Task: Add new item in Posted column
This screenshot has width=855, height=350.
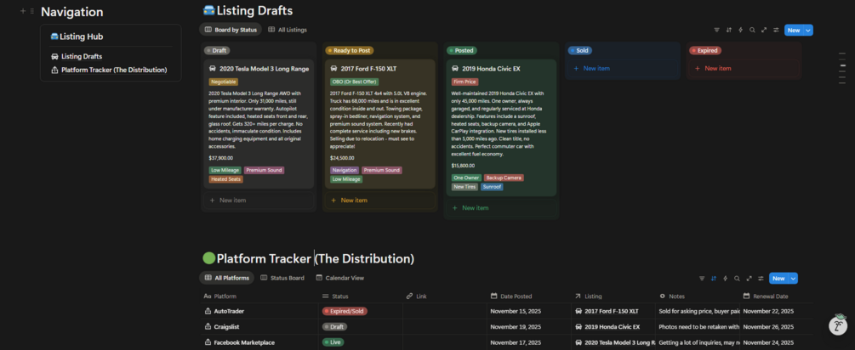Action: 501,208
